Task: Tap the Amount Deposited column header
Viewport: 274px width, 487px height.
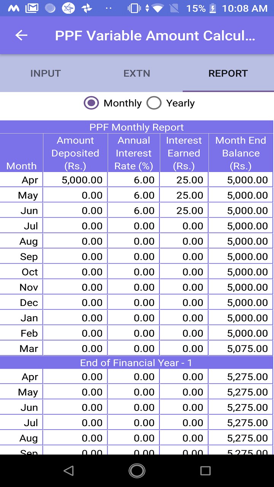Action: pyautogui.click(x=75, y=153)
